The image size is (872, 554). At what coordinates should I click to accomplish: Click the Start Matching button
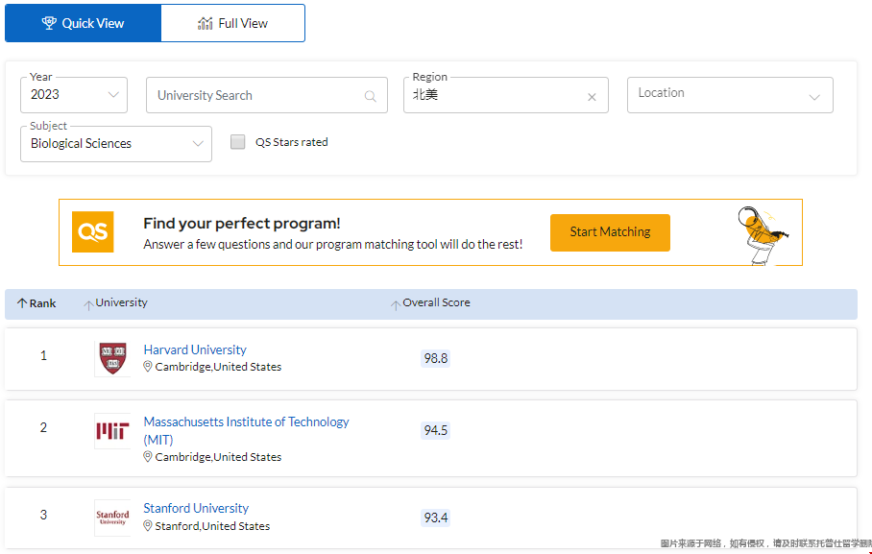(609, 232)
